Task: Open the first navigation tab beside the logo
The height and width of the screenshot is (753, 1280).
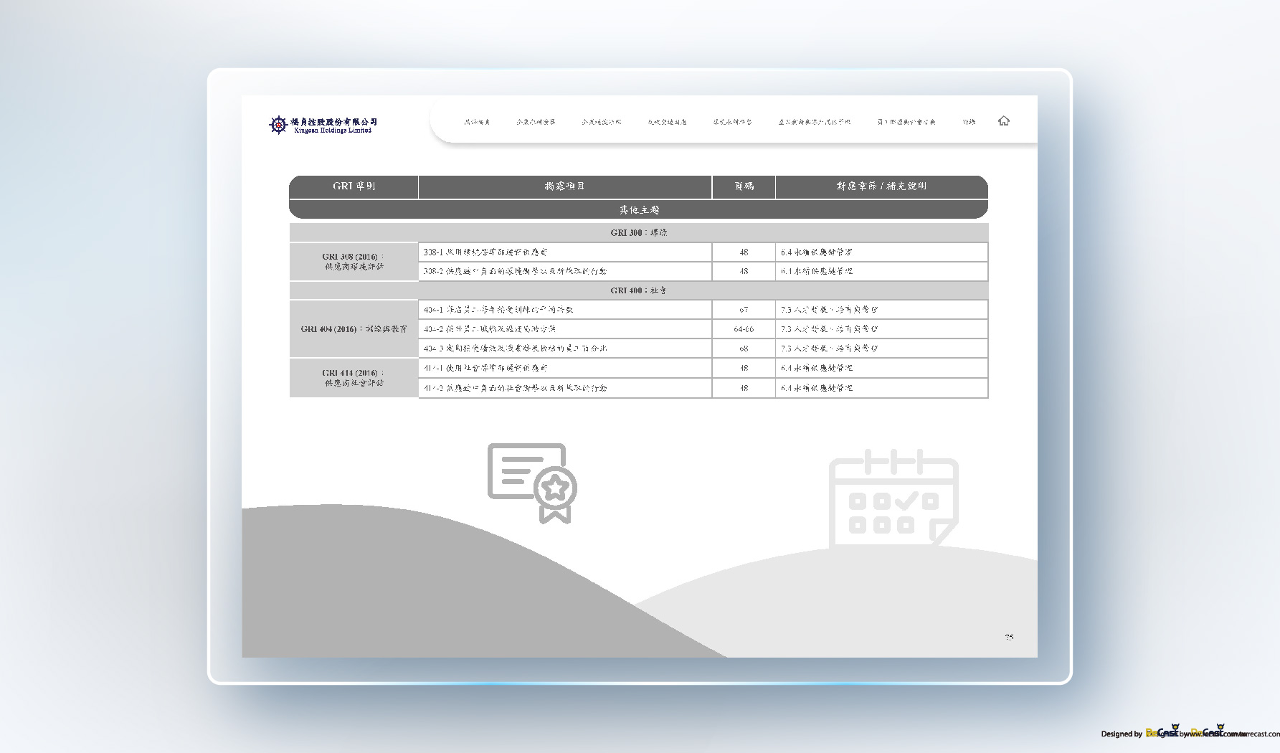Action: (477, 122)
